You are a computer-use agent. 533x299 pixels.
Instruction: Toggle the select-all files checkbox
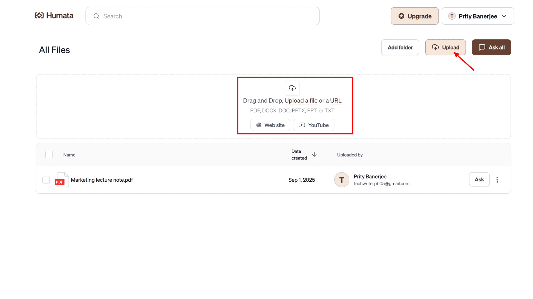pyautogui.click(x=49, y=154)
